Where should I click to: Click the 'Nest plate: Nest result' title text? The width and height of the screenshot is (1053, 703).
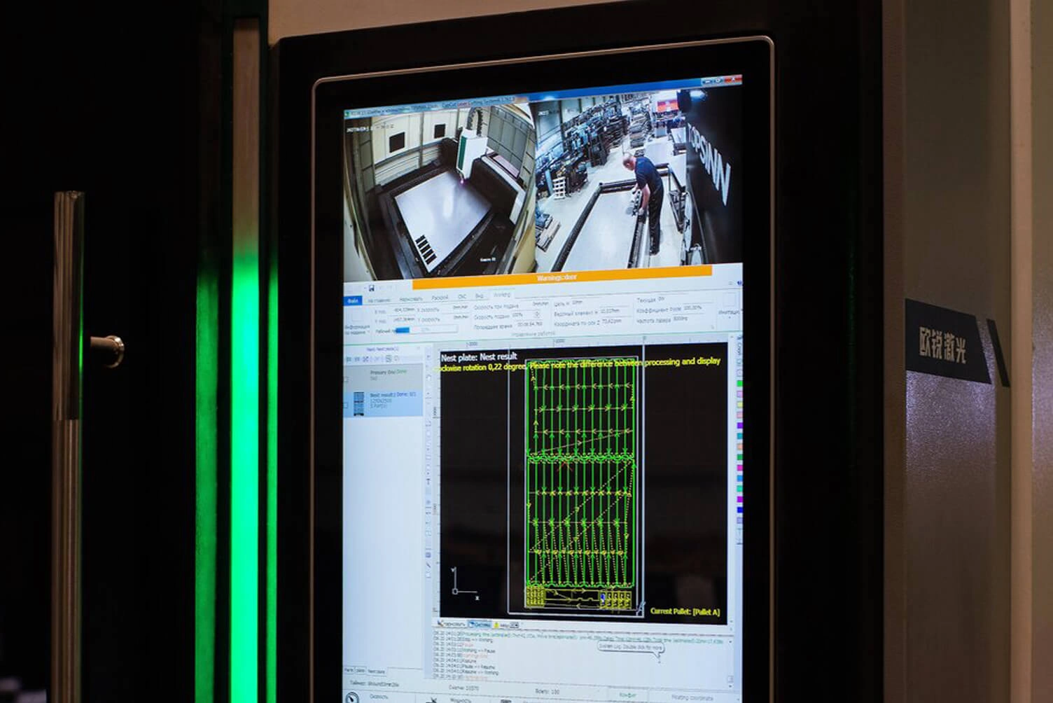coord(479,356)
